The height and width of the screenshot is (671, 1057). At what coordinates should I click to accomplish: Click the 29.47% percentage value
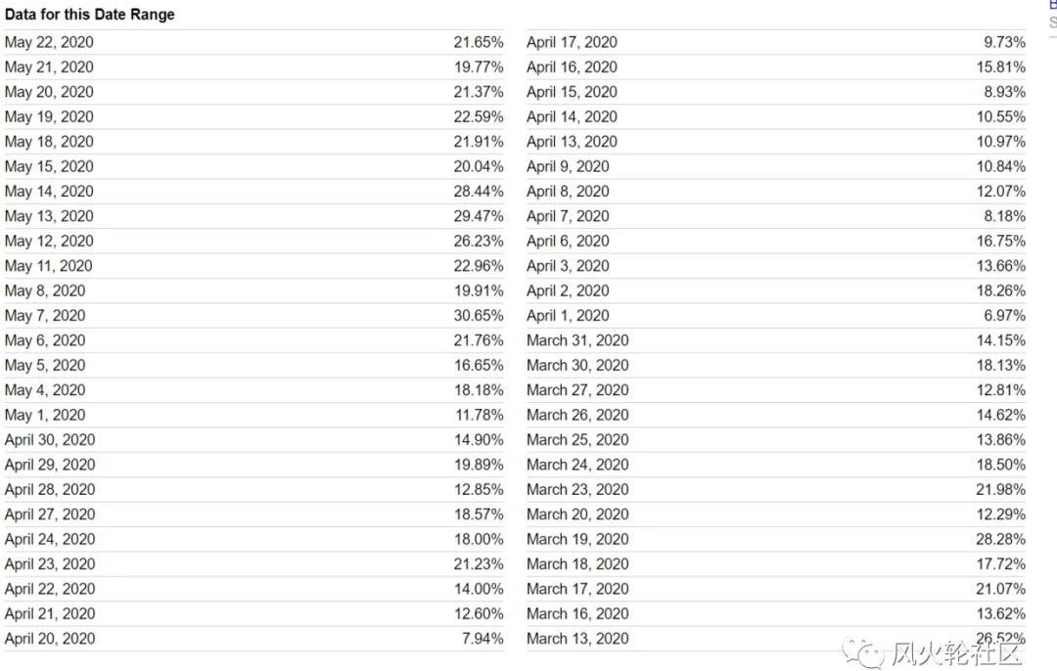(479, 216)
